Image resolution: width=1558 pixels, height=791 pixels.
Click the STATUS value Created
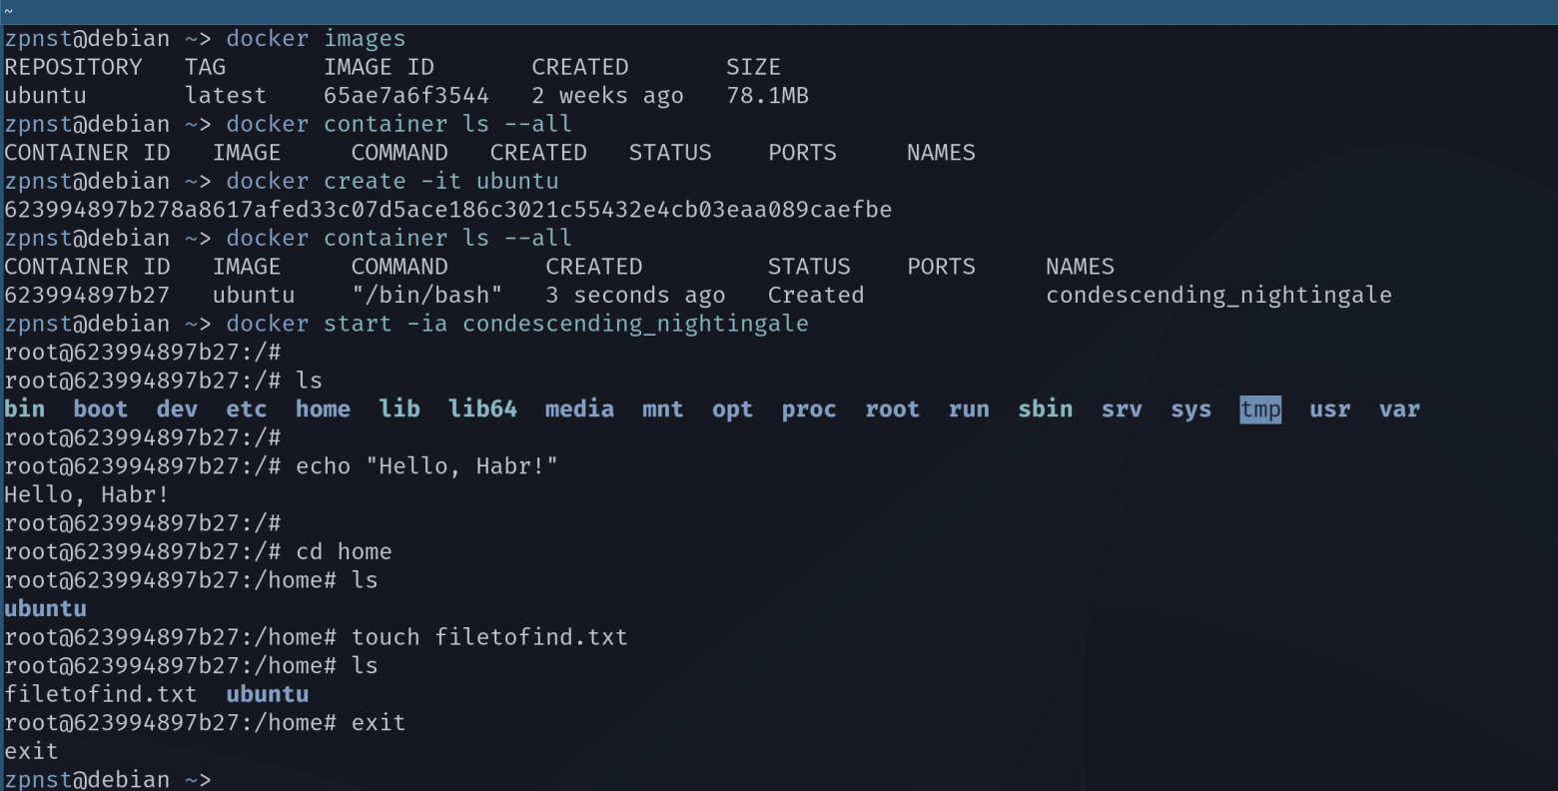[816, 296]
